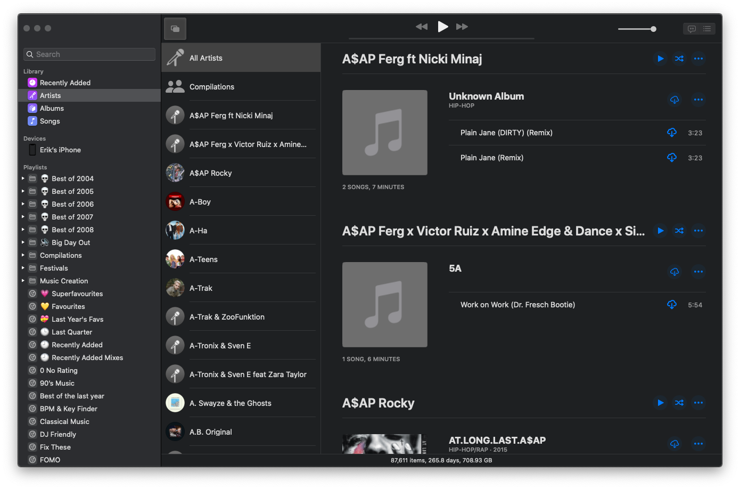740x489 pixels.
Task: Select All Artists in artist list
Action: pyautogui.click(x=241, y=58)
